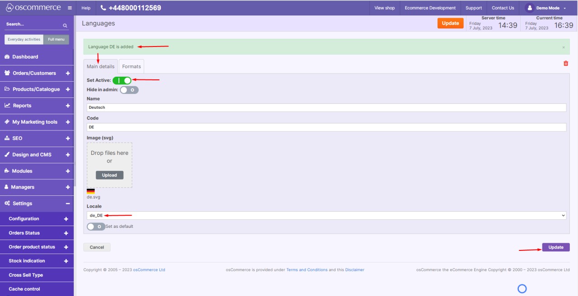Expand Order product status plus sign
This screenshot has width=578, height=296.
click(66, 247)
